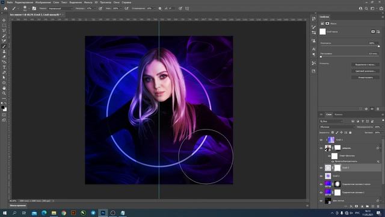
Task: Hide the bottom gradient fill layer
Action: (321, 192)
